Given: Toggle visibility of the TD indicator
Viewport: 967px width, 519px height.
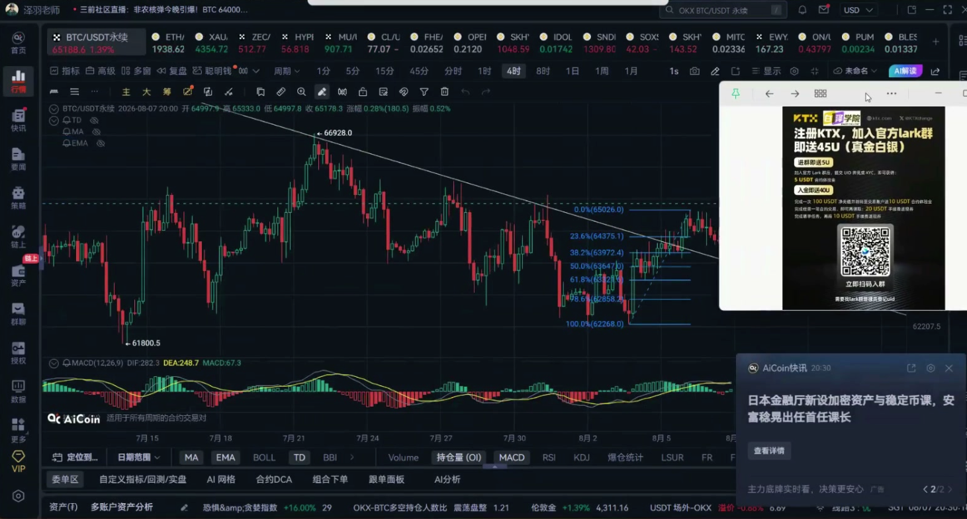Looking at the screenshot, I should (94, 120).
